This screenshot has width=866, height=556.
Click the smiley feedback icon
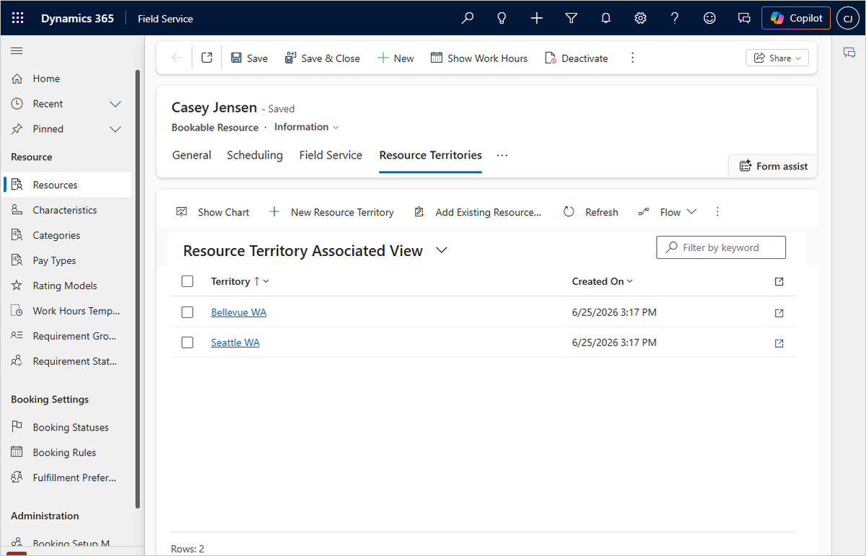coord(709,18)
